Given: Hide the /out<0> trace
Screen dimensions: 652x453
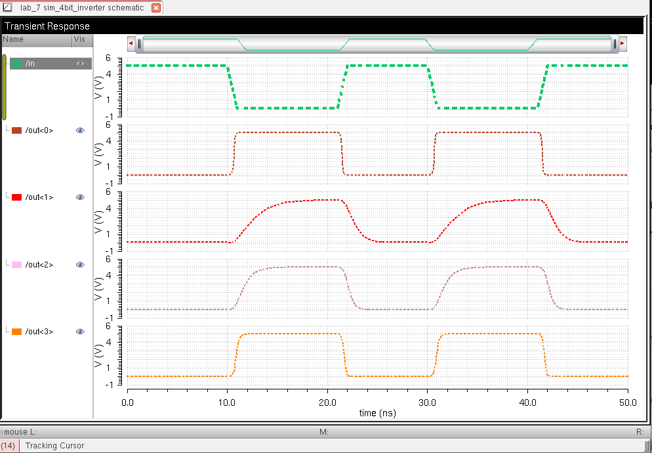Looking at the screenshot, I should [80, 130].
